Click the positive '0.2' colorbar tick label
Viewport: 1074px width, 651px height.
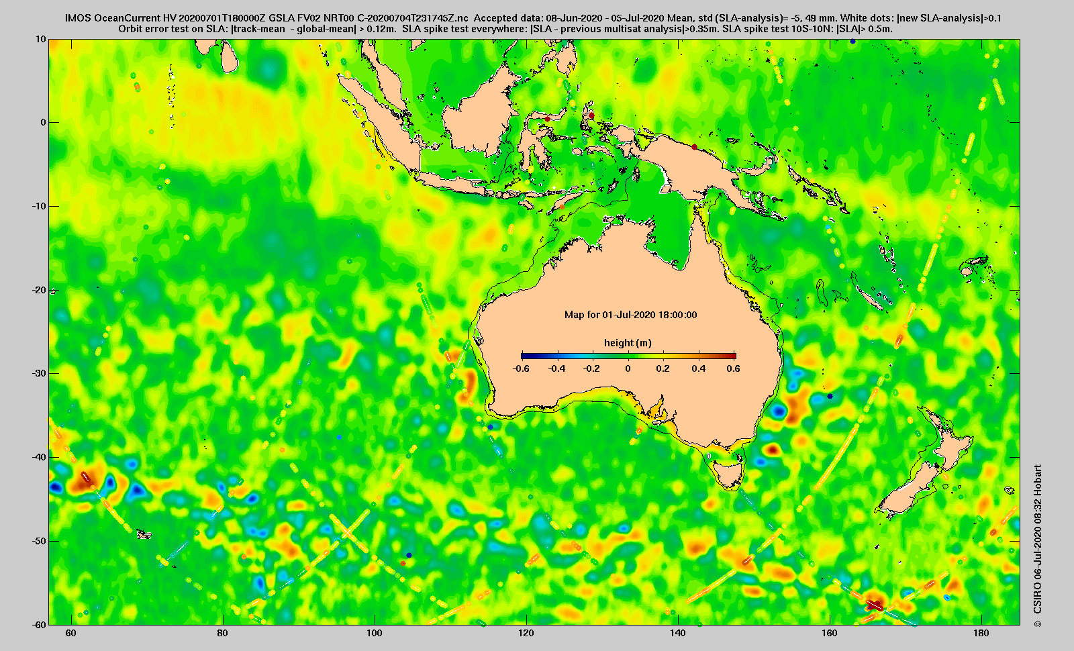point(663,368)
